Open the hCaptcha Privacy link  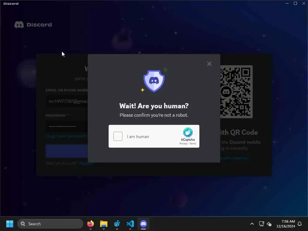pyautogui.click(x=183, y=143)
